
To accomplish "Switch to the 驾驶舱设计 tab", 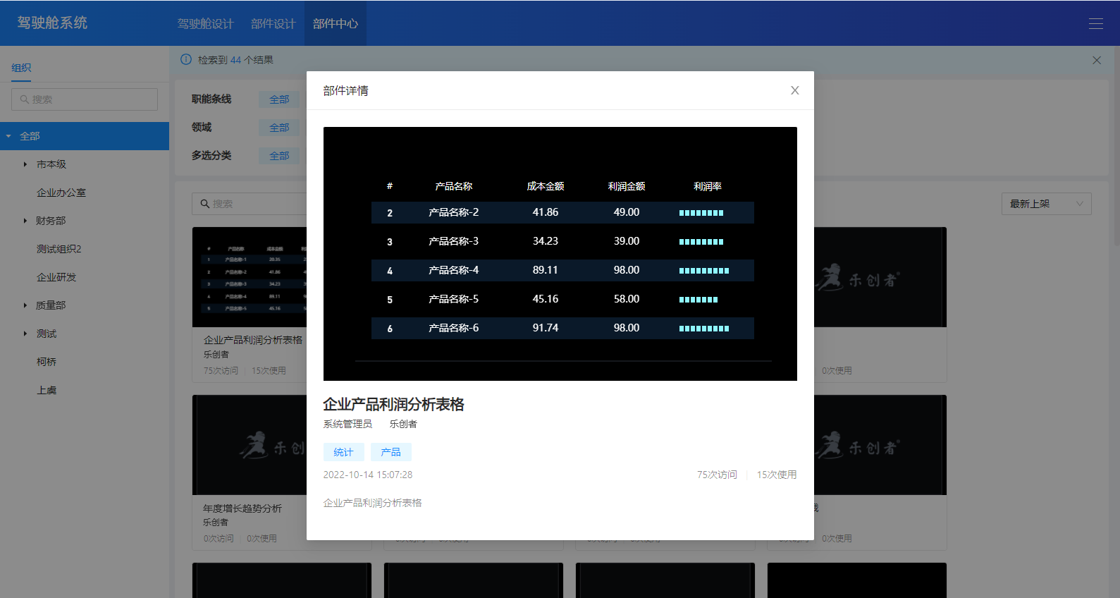I will [205, 23].
